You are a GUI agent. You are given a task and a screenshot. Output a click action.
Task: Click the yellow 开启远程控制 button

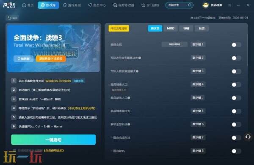tap(119, 28)
